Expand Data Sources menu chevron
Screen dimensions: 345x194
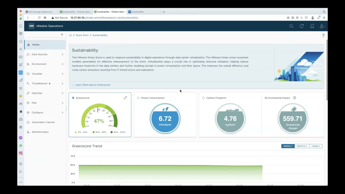(63, 54)
